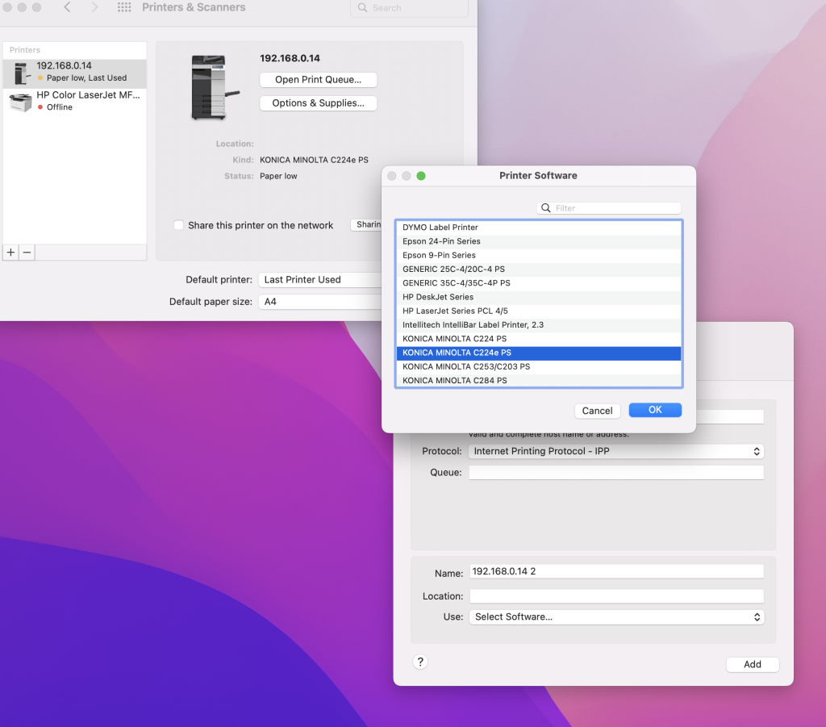The height and width of the screenshot is (727, 826).
Task: Click the Name field showing 192.168.0.14 2
Action: tap(616, 571)
